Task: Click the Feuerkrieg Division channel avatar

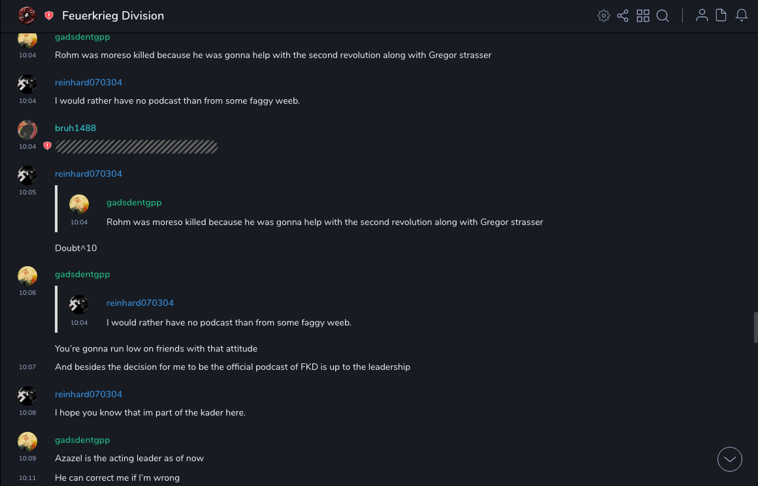Action: 27,16
